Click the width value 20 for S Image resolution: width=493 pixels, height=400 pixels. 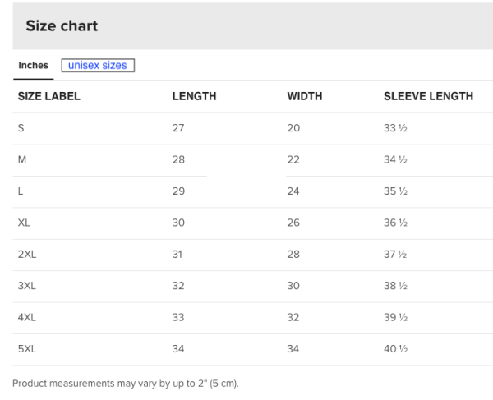click(x=293, y=128)
